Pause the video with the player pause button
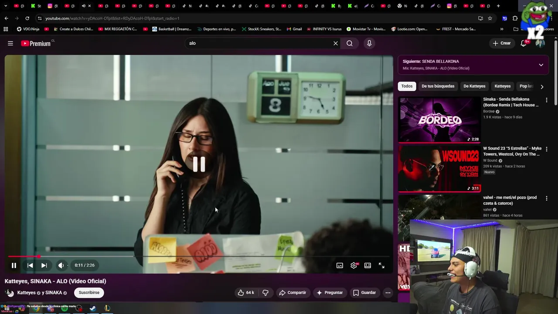The height and width of the screenshot is (314, 558). [x=14, y=265]
